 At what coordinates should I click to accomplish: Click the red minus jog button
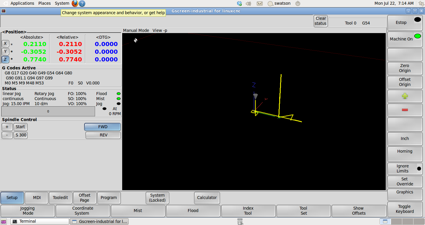click(x=405, y=110)
